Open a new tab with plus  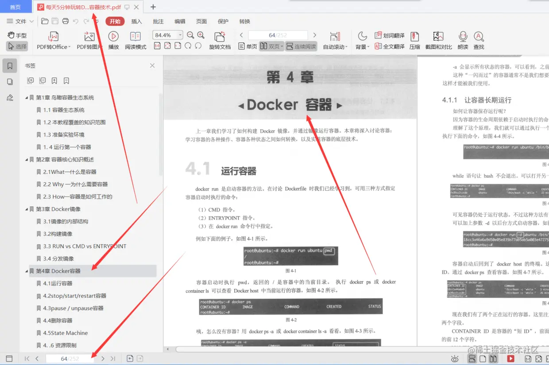coord(153,7)
